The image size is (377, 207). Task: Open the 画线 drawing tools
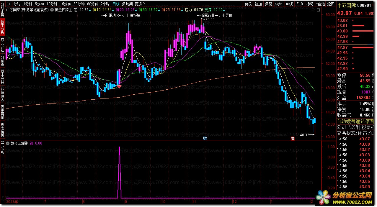click(289, 4)
